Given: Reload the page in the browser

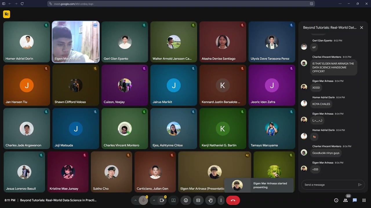Looking at the screenshot, I should coord(22,4).
